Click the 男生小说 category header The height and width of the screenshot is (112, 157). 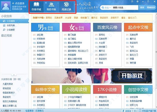click(x=45, y=27)
